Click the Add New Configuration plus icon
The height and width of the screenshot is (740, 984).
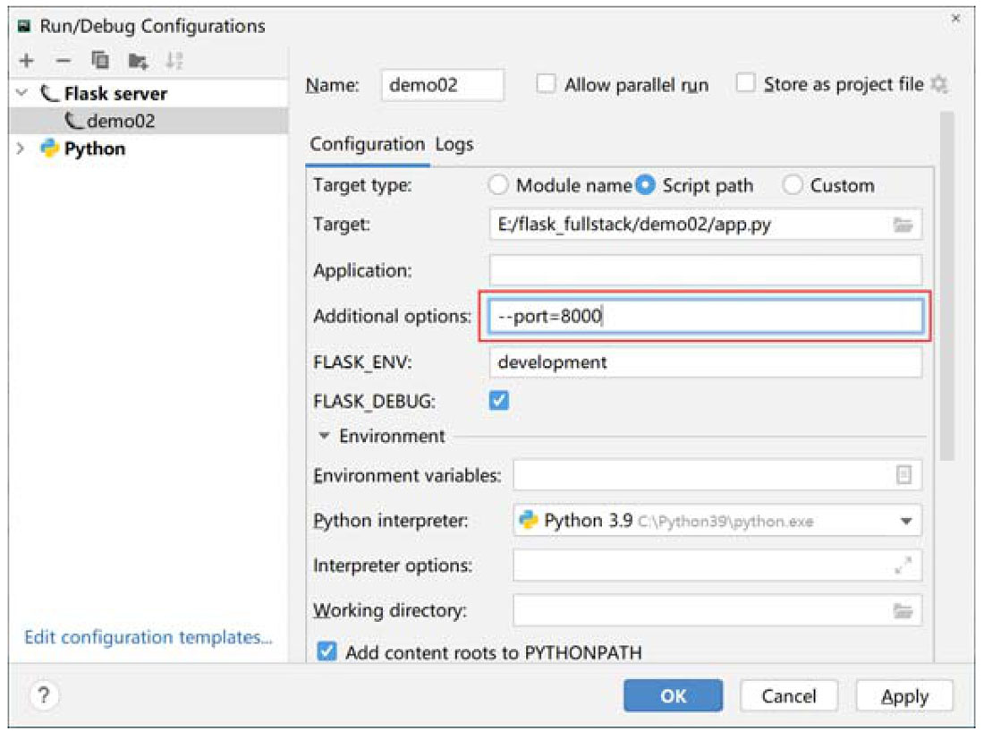pyautogui.click(x=27, y=61)
